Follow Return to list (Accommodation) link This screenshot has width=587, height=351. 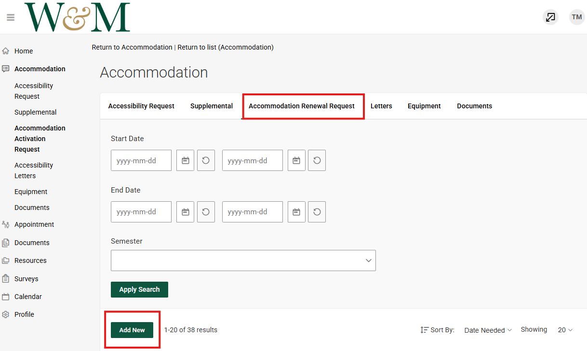[x=226, y=47]
